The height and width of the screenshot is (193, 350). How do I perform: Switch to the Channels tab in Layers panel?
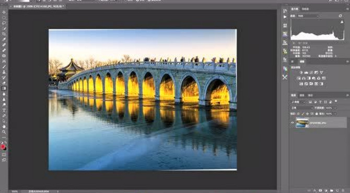coord(302,95)
